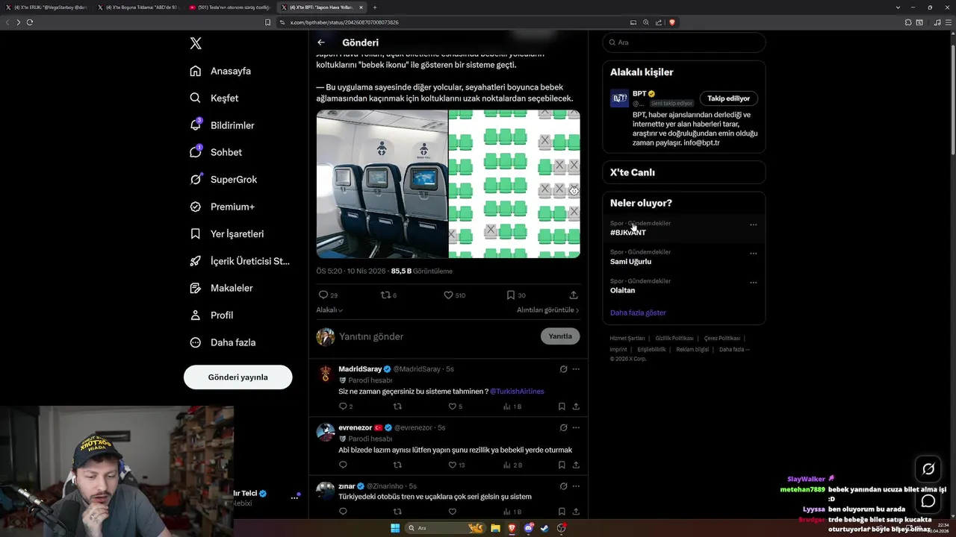Open the X logo home link
This screenshot has width=956, height=537.
196,43
